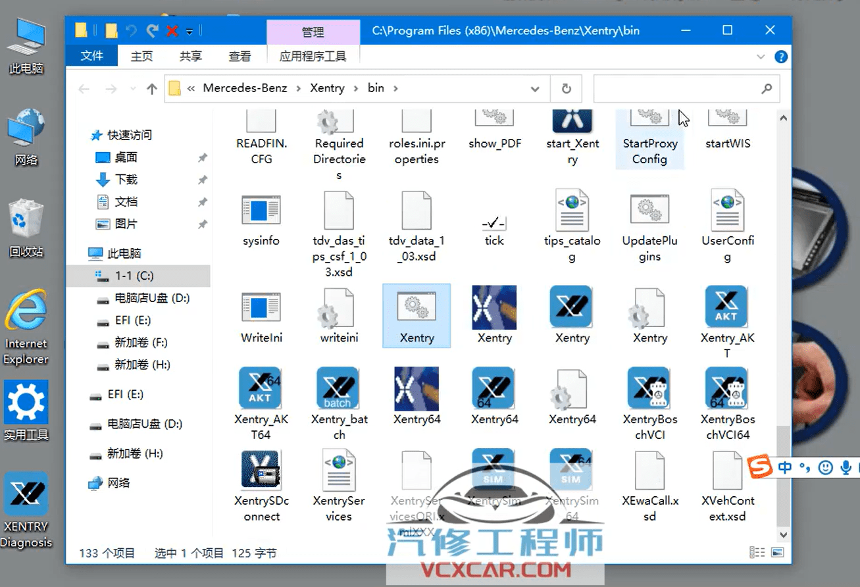The width and height of the screenshot is (860, 587).
Task: Switch to large icons view in status bar
Action: (x=778, y=553)
